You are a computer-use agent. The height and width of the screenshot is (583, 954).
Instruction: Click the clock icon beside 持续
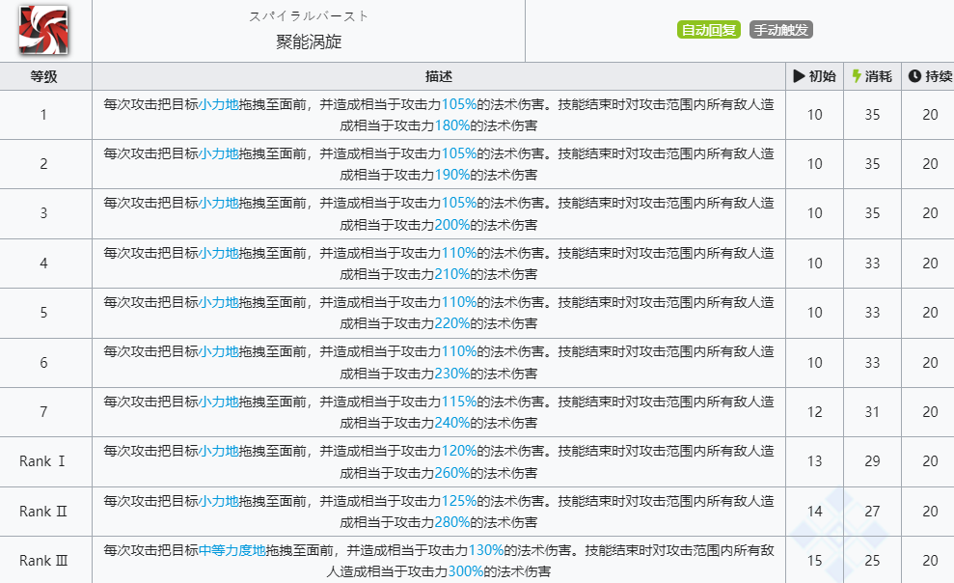(x=914, y=76)
